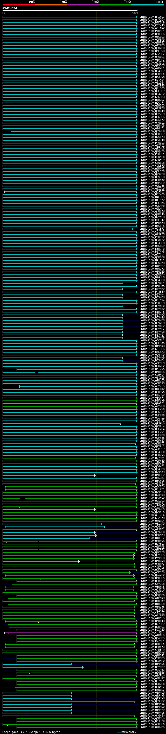Click the orange ~40% identity legend bar

click(51, 5)
